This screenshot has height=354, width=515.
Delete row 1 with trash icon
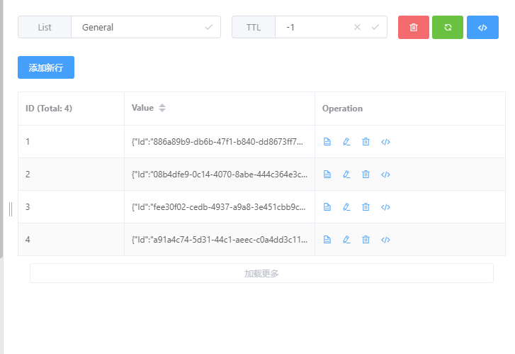366,142
